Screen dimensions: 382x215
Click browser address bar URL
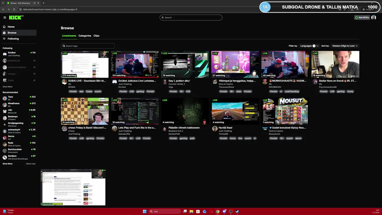[50, 9]
